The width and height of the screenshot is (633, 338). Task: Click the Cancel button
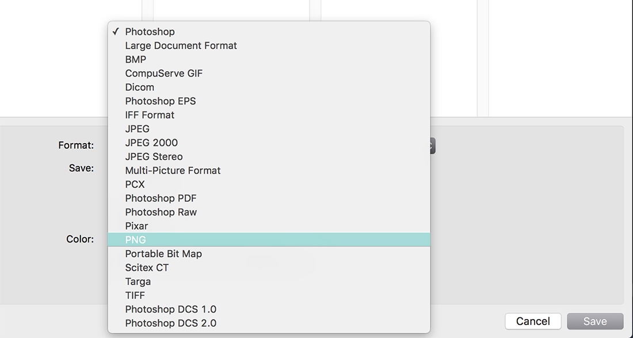(x=533, y=321)
